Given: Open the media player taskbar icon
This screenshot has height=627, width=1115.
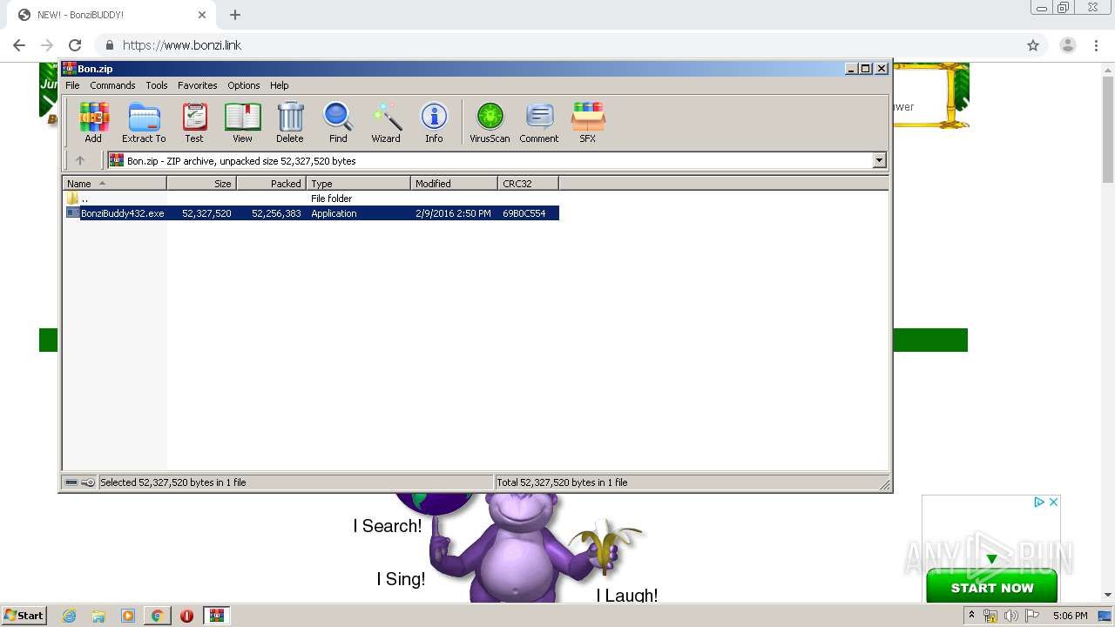Looking at the screenshot, I should point(128,616).
